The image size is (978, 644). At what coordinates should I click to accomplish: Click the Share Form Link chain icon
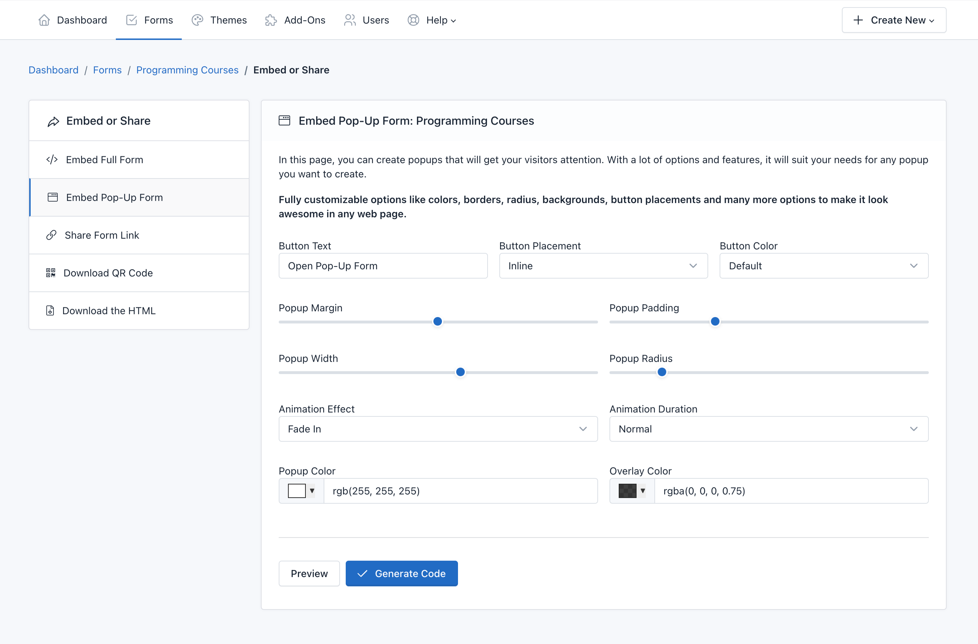tap(51, 235)
